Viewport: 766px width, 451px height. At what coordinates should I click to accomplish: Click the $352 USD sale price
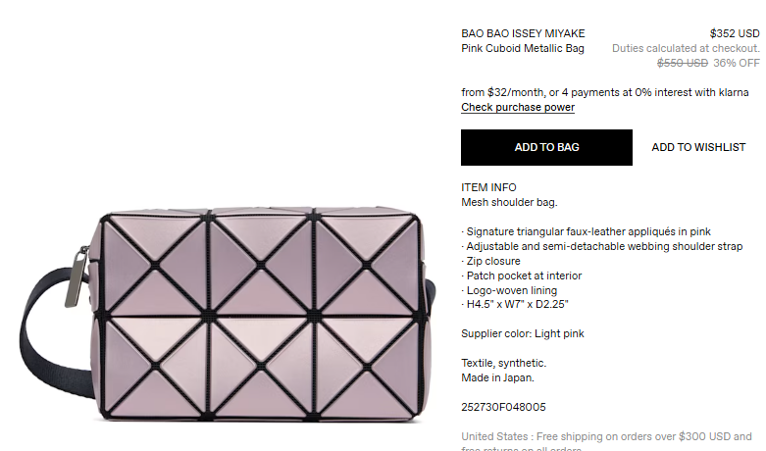click(x=735, y=33)
